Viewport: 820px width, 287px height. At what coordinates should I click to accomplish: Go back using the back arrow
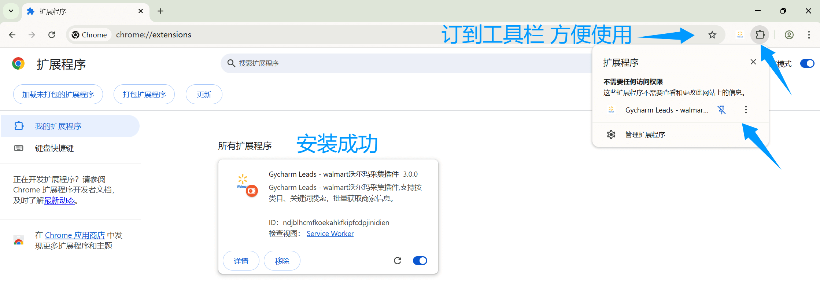point(12,35)
